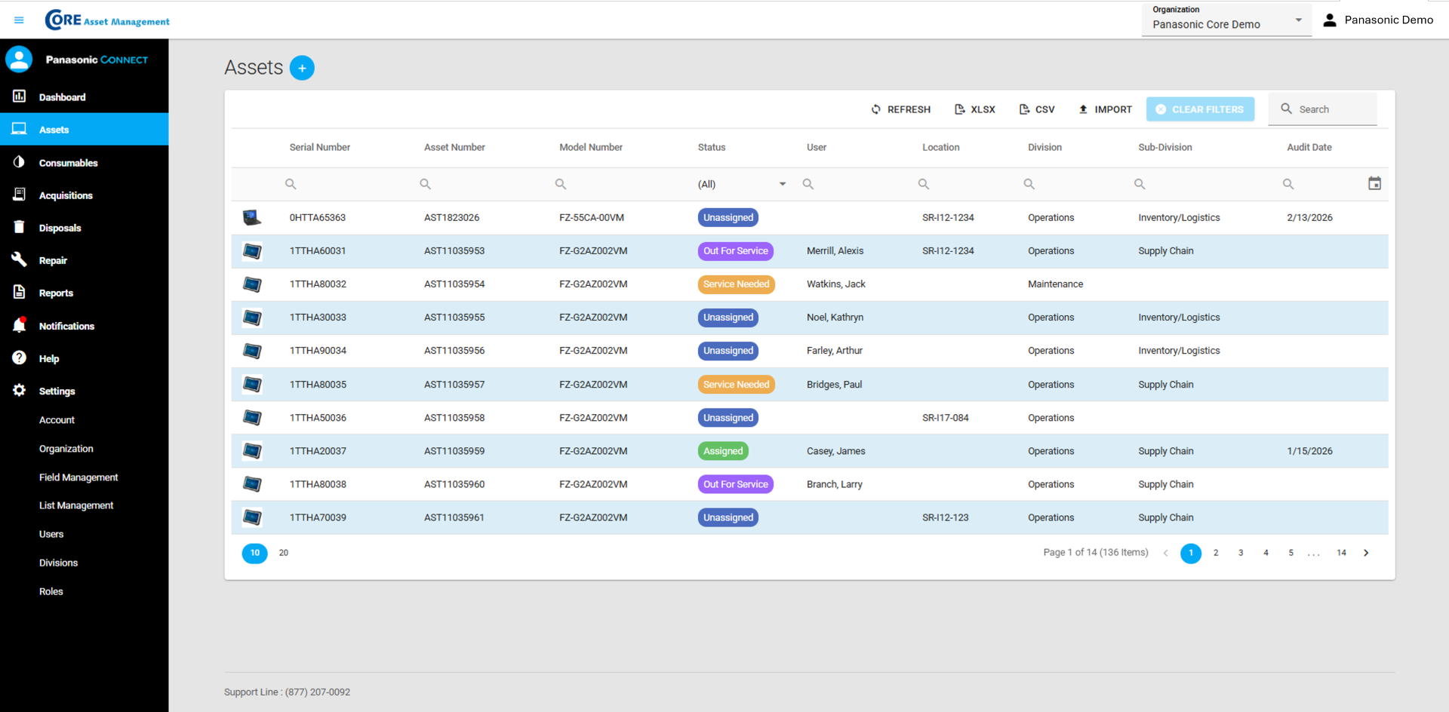
Task: Advance pages with the right chevron
Action: (x=1366, y=553)
